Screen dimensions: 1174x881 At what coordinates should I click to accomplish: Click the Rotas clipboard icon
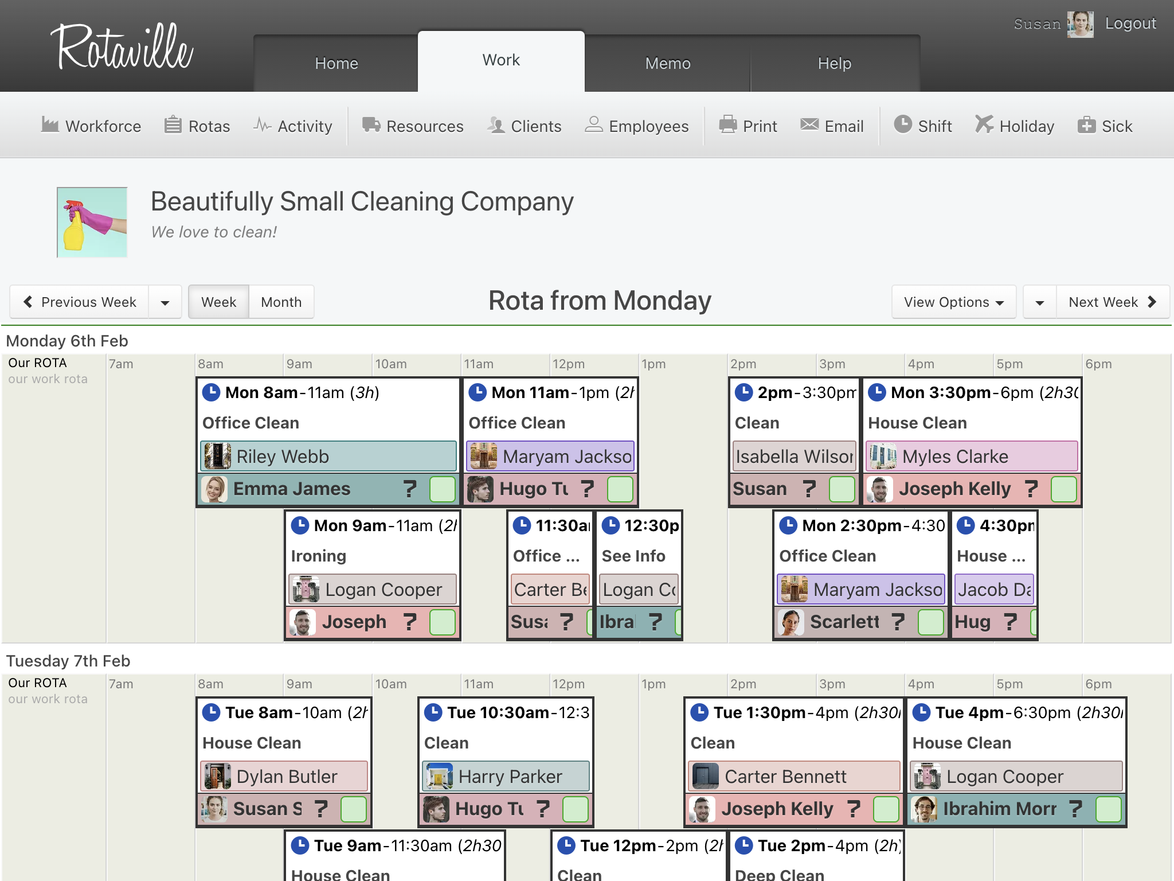coord(173,125)
